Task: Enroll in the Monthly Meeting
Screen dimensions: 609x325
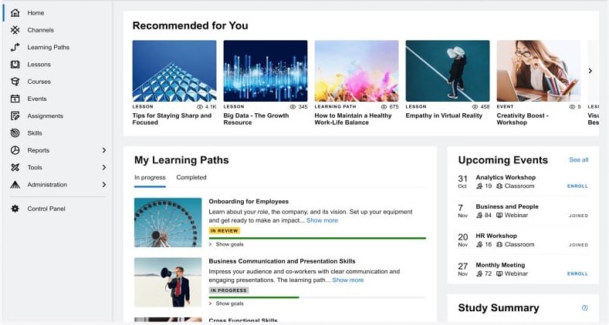Action: (x=577, y=274)
